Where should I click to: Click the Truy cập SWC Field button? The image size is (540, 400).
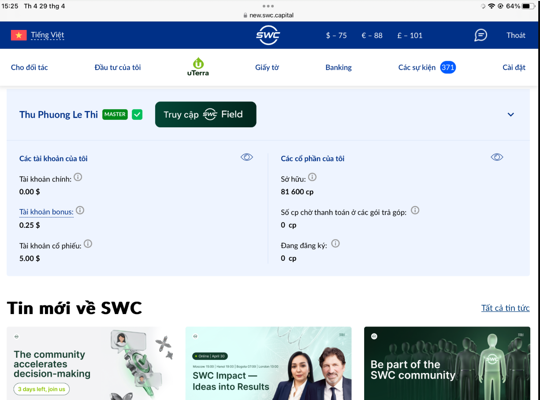205,115
